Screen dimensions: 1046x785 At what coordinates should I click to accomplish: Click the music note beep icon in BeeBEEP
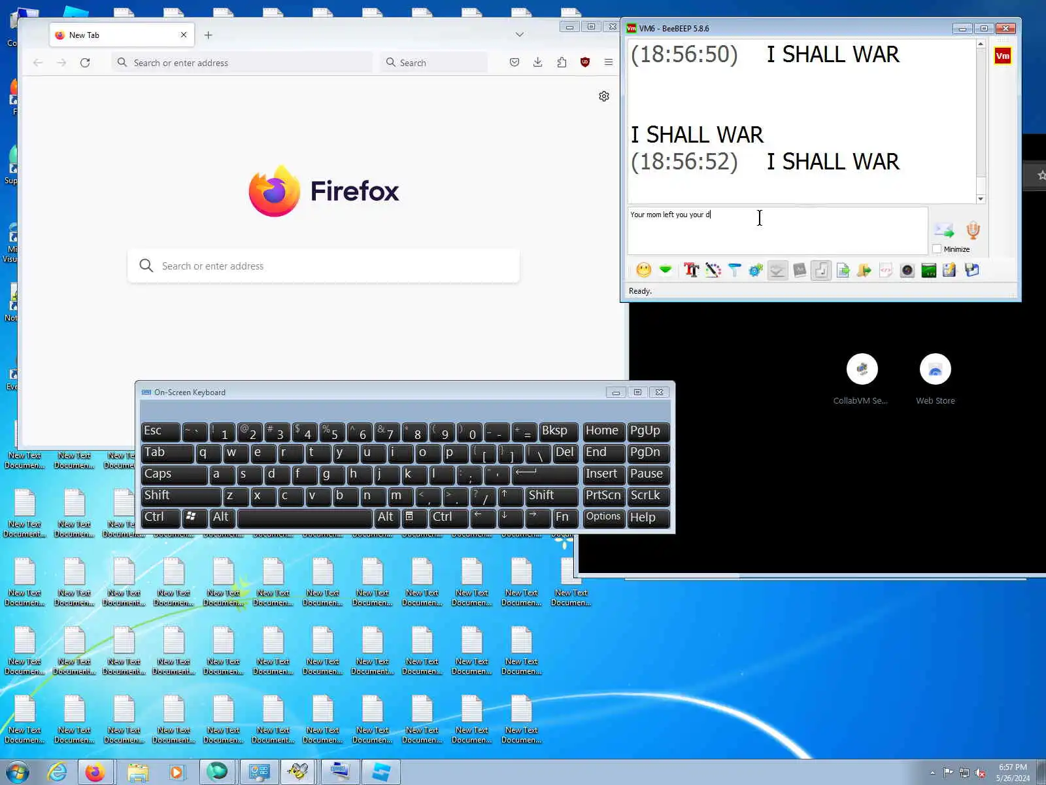[x=821, y=270]
